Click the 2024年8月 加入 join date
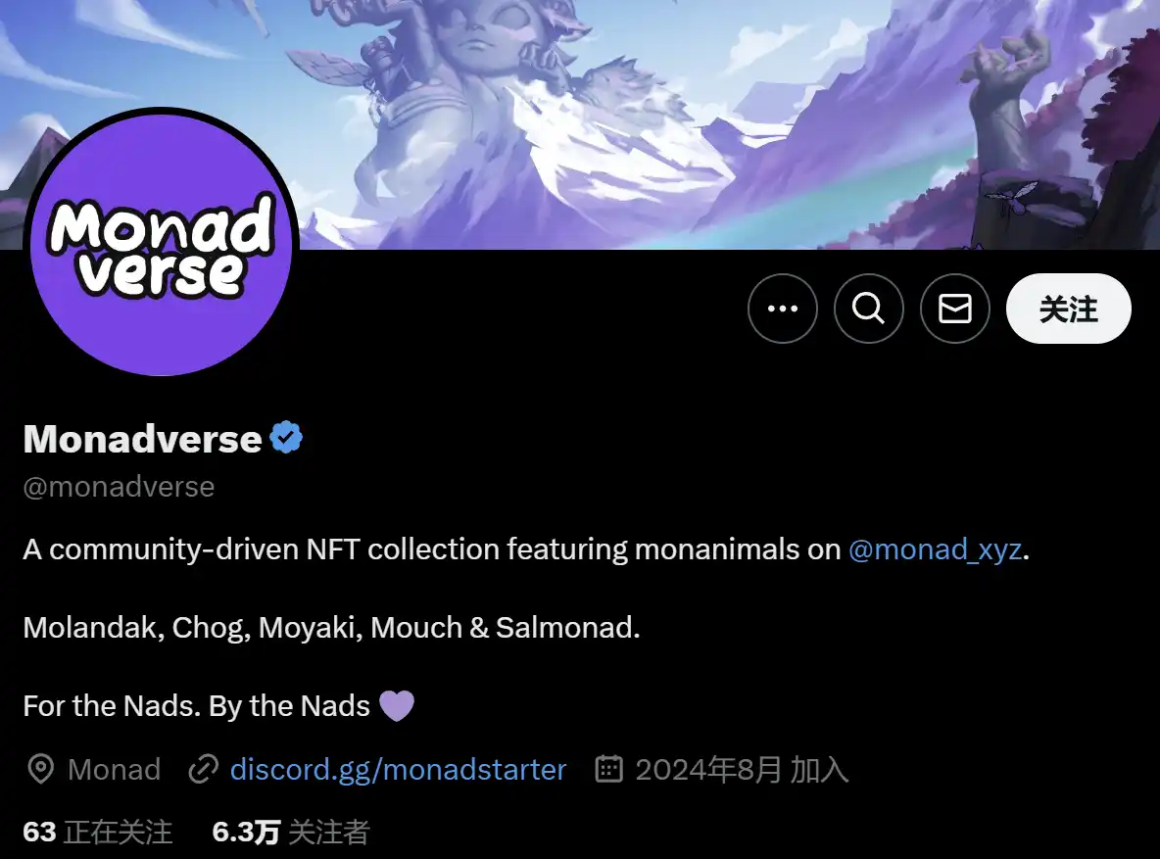The height and width of the screenshot is (859, 1160). [742, 770]
